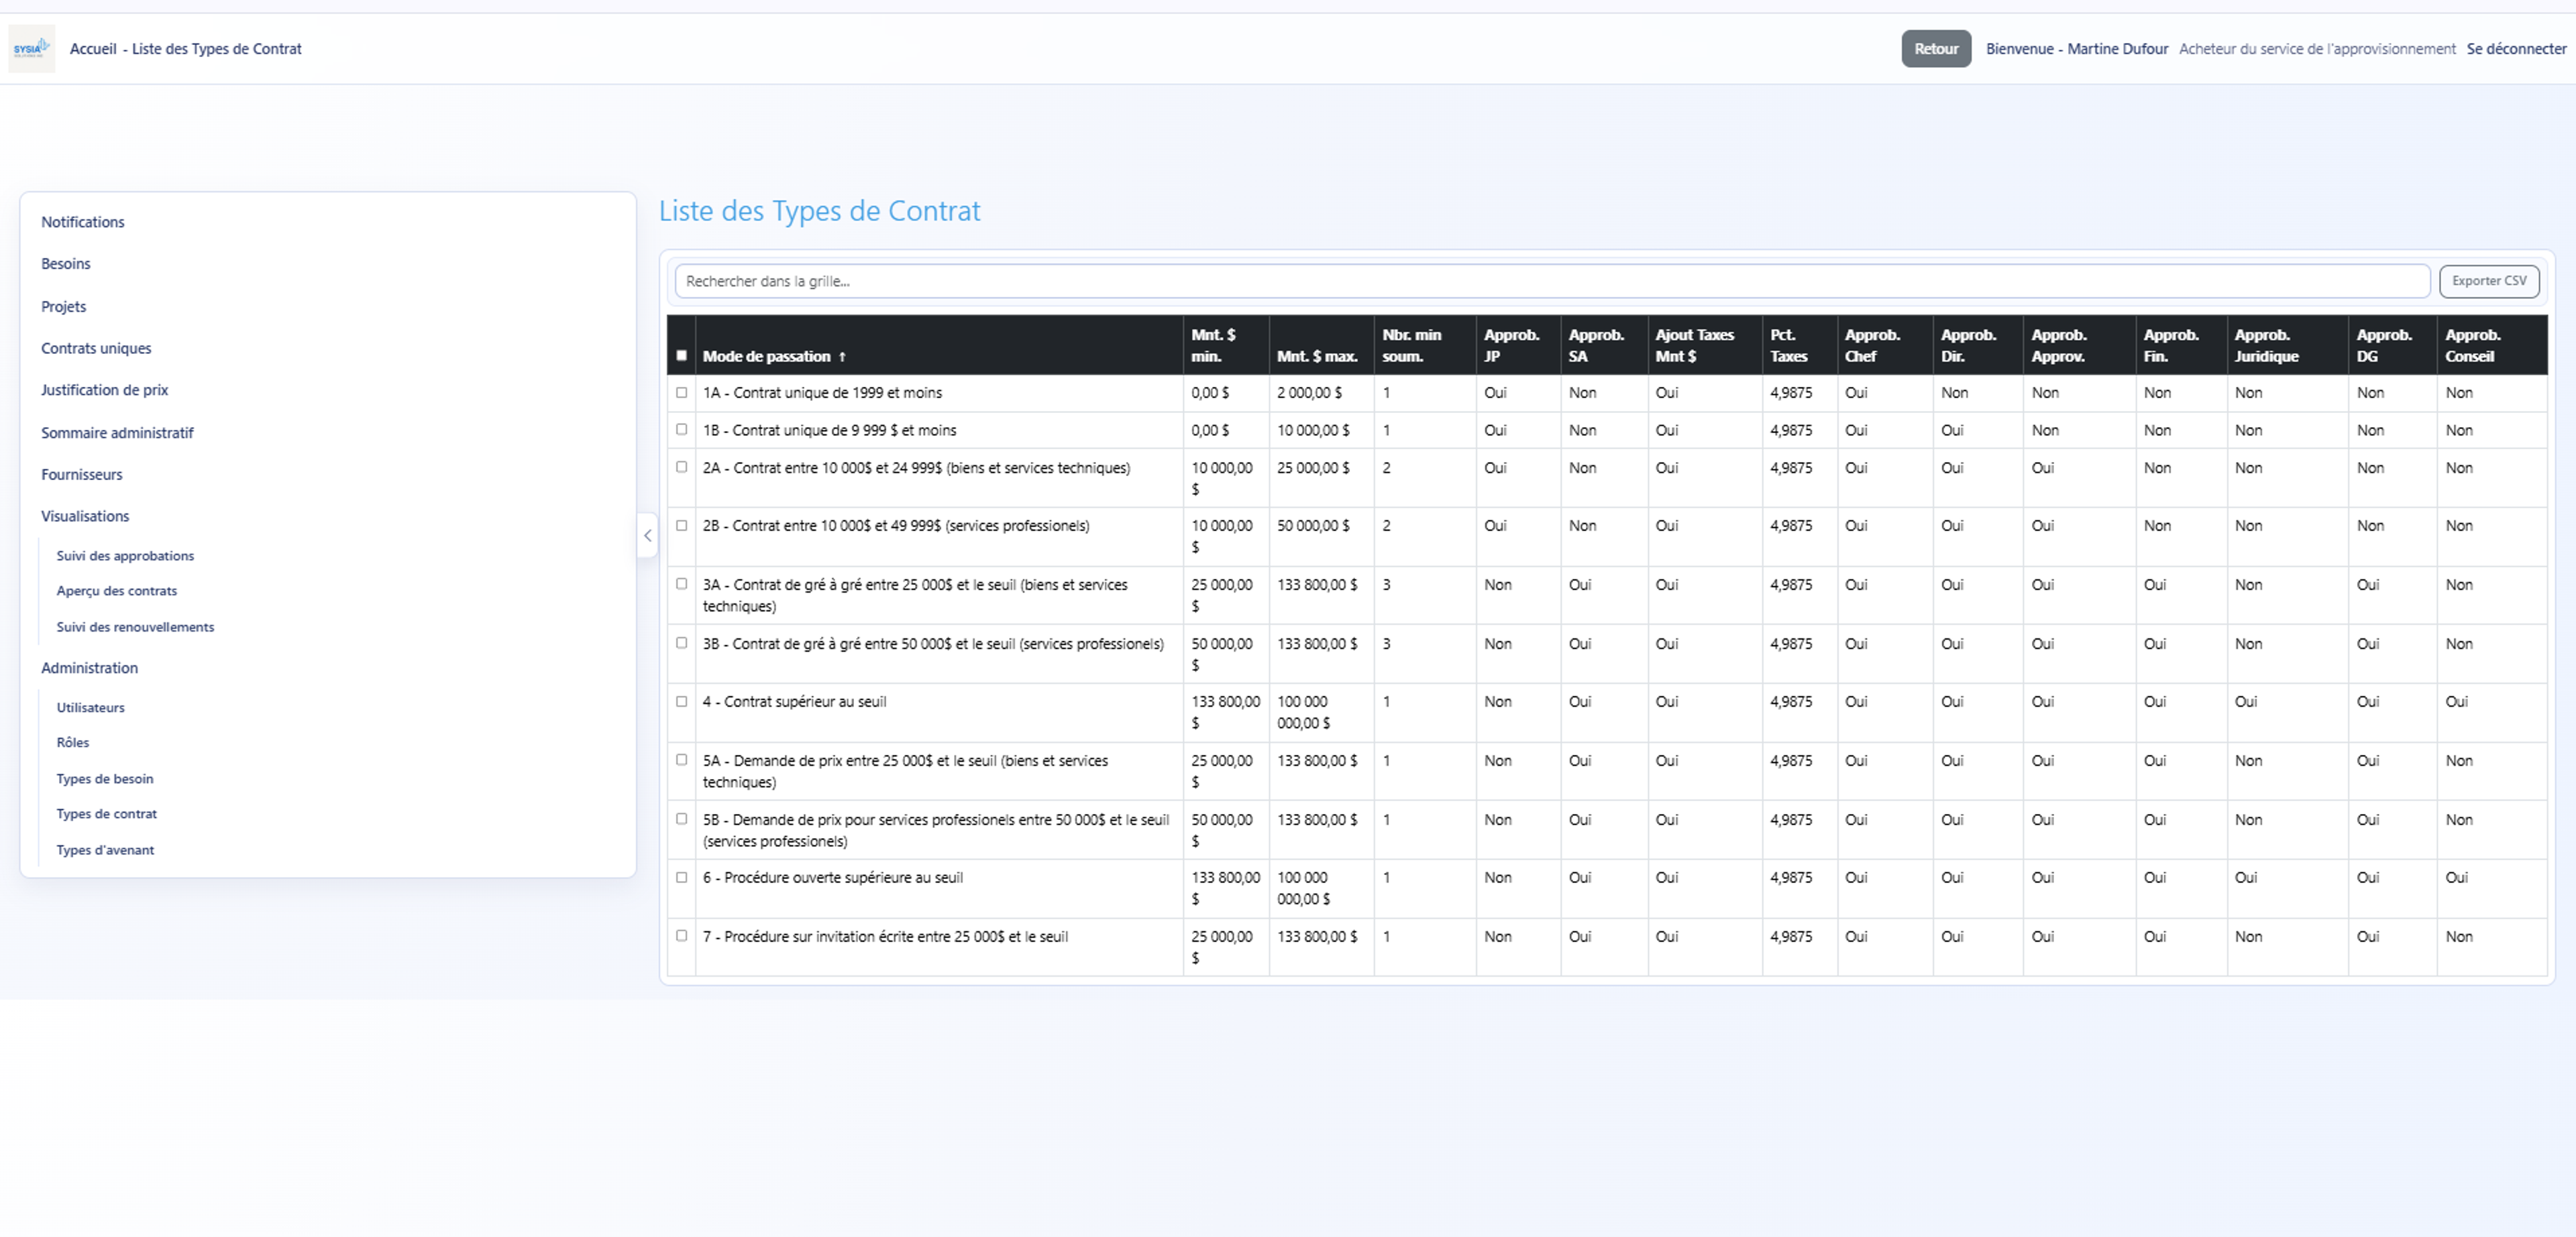2576x1237 pixels.
Task: Click '6 - Procédure ouverte supérieure au seuil'
Action: tap(832, 877)
